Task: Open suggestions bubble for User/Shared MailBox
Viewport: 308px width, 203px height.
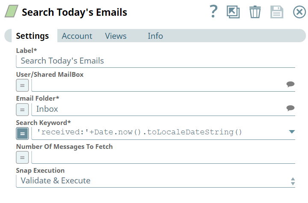Action: pyautogui.click(x=290, y=84)
